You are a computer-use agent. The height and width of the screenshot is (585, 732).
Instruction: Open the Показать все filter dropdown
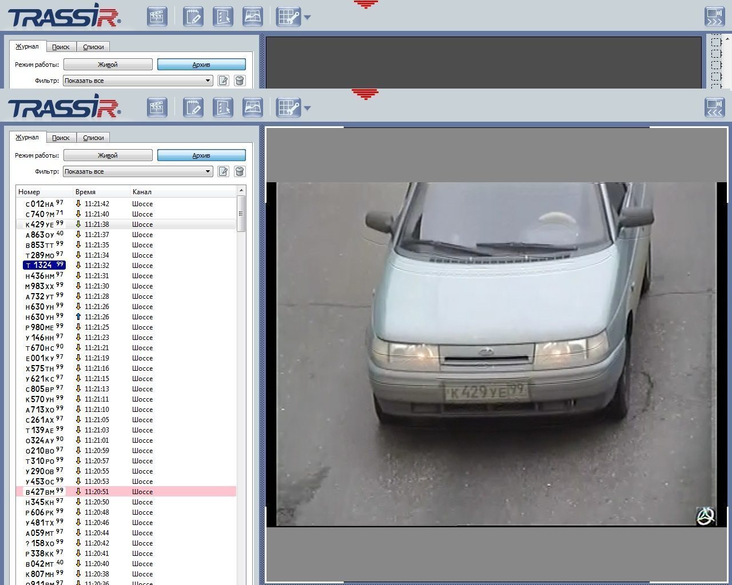click(x=137, y=171)
